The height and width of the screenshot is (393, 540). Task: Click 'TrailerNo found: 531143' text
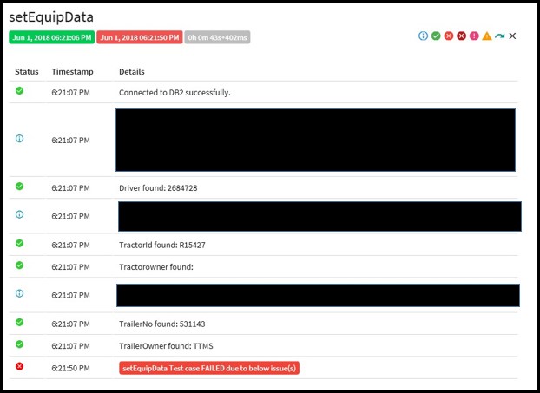(161, 324)
